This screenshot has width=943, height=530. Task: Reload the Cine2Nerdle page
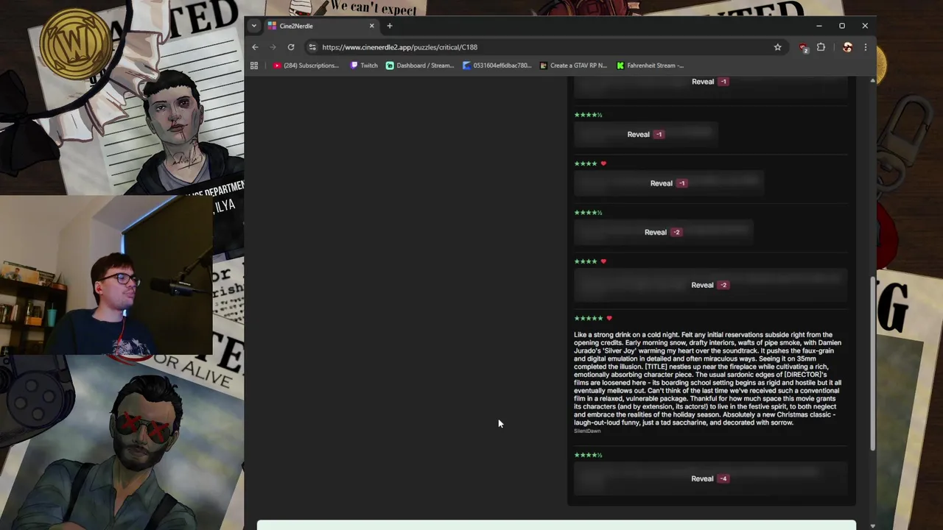pyautogui.click(x=291, y=47)
